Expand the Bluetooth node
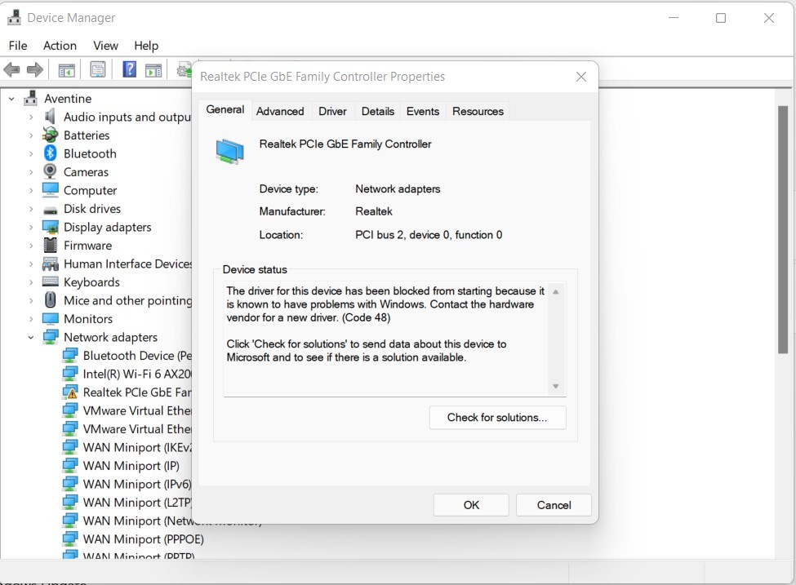 click(31, 153)
